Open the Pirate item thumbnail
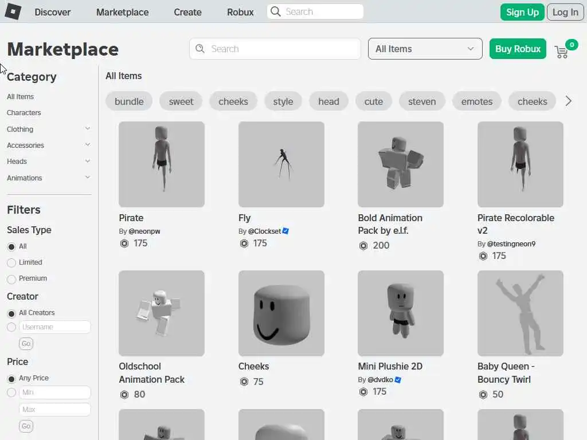 point(162,164)
